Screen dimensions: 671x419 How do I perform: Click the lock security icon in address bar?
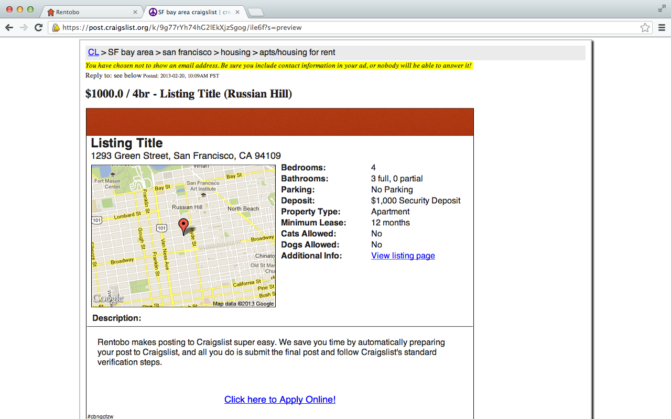coord(56,28)
